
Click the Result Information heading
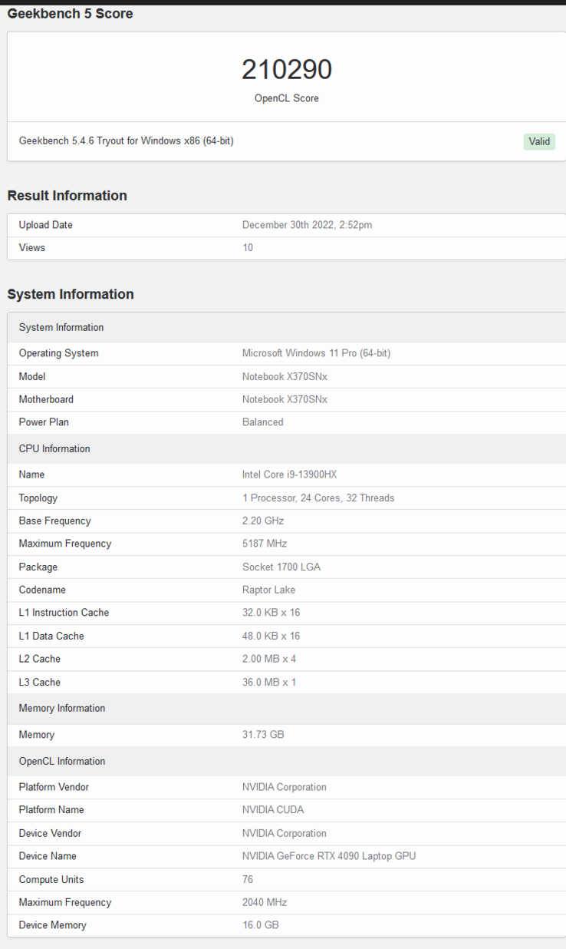tap(67, 196)
